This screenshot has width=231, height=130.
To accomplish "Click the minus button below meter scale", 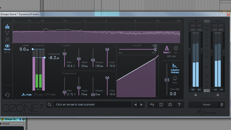I will [205, 91].
